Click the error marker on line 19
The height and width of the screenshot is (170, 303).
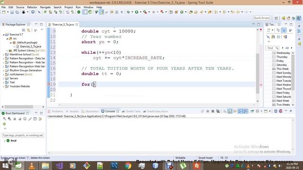click(x=48, y=84)
